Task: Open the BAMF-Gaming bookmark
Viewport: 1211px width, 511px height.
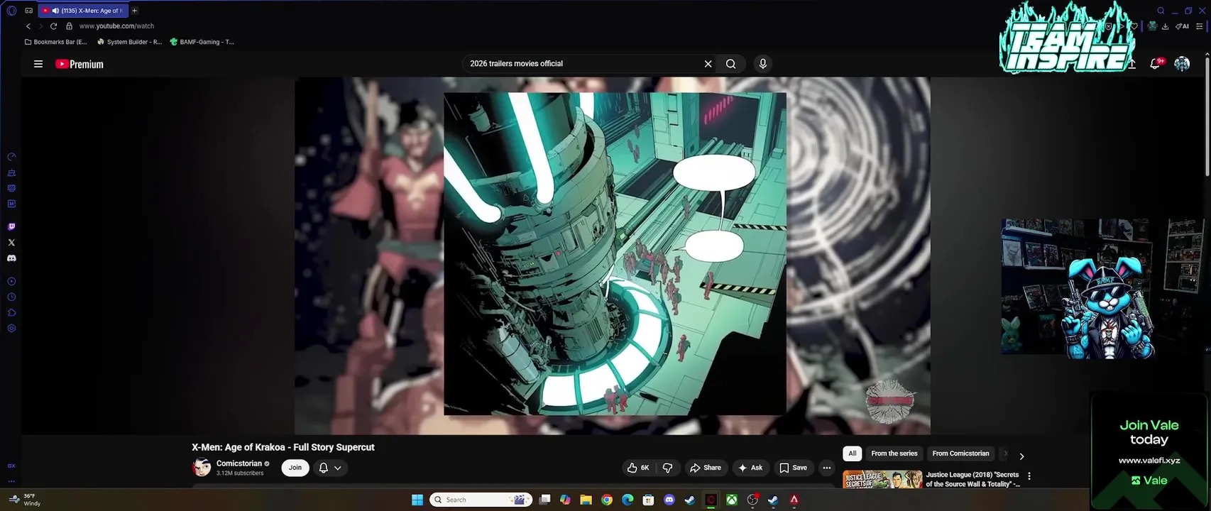Action: [202, 42]
